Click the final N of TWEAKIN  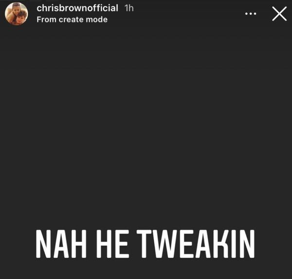247,244
